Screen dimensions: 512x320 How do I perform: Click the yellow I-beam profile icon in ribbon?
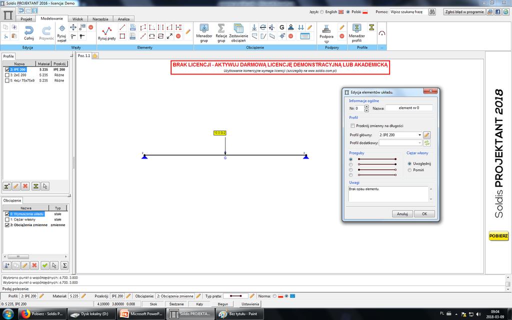pos(371,27)
